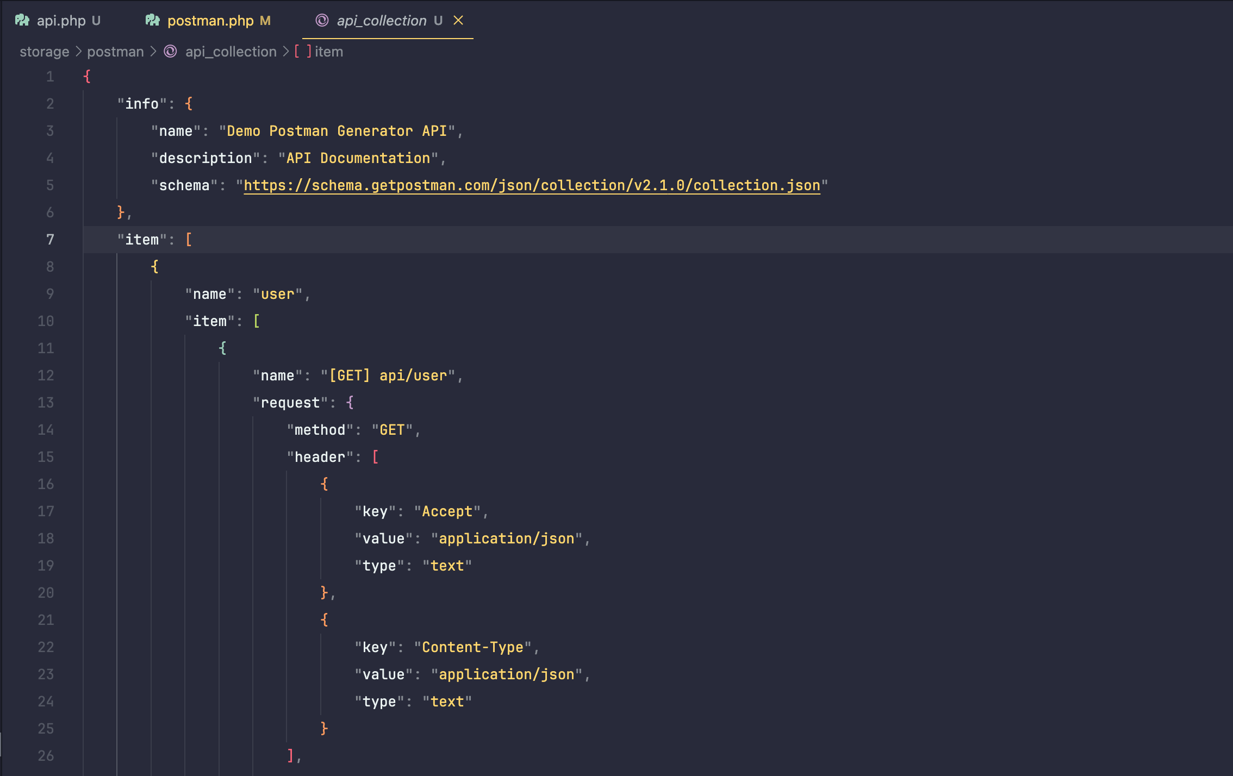Close the api_collection tab
The image size is (1233, 776).
coord(458,20)
